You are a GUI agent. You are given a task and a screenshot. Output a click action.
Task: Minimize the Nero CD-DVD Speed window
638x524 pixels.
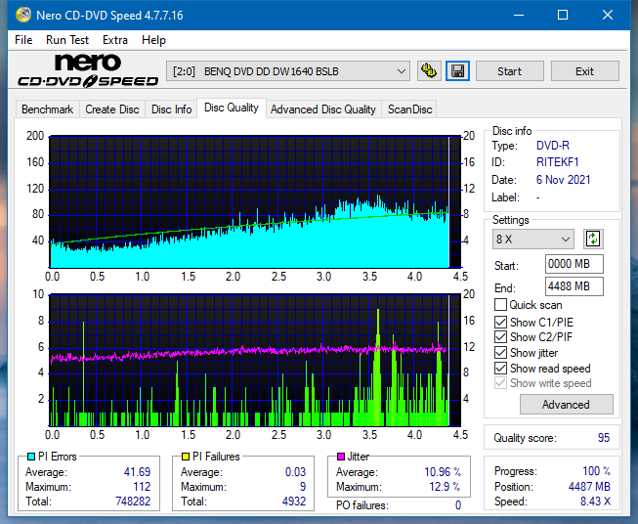point(519,15)
